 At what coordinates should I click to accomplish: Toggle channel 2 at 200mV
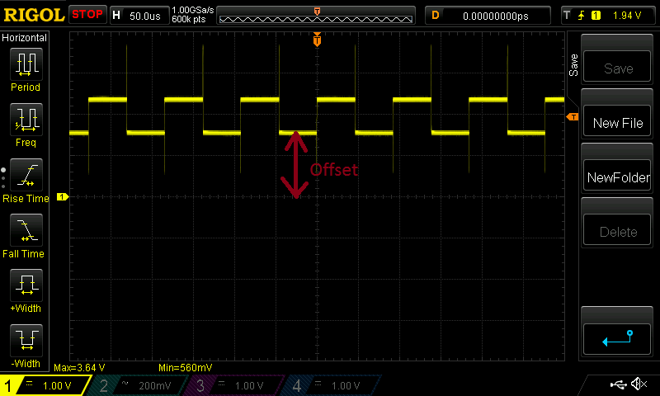point(139,385)
